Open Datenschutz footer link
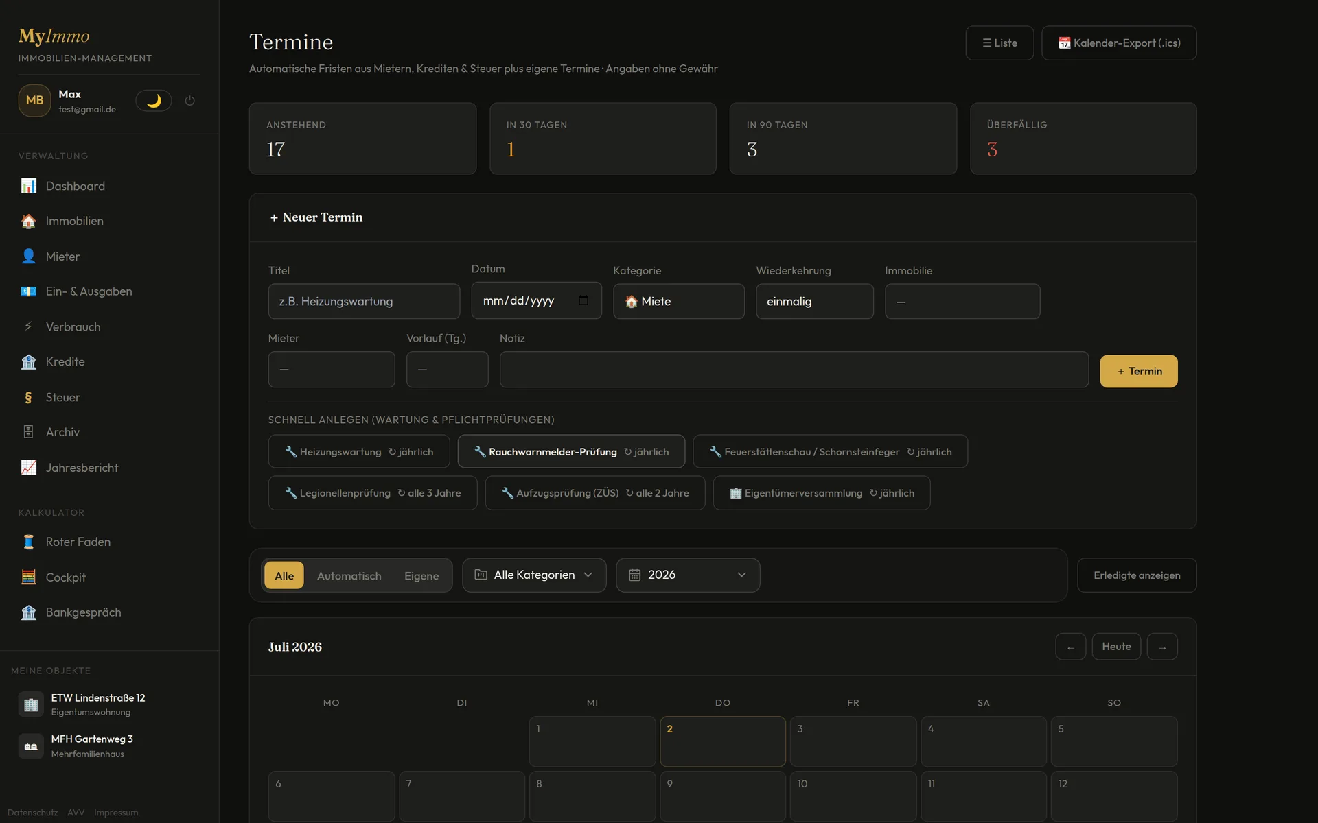 [x=32, y=813]
